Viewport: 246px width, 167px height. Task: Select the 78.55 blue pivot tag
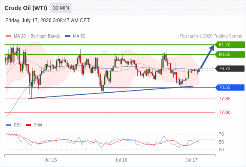tap(230, 87)
